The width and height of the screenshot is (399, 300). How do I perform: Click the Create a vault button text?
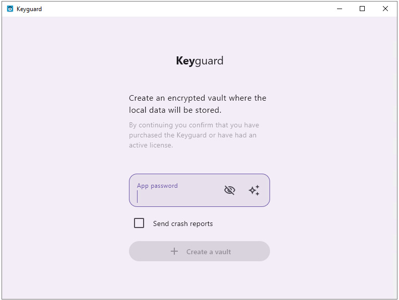pos(209,252)
